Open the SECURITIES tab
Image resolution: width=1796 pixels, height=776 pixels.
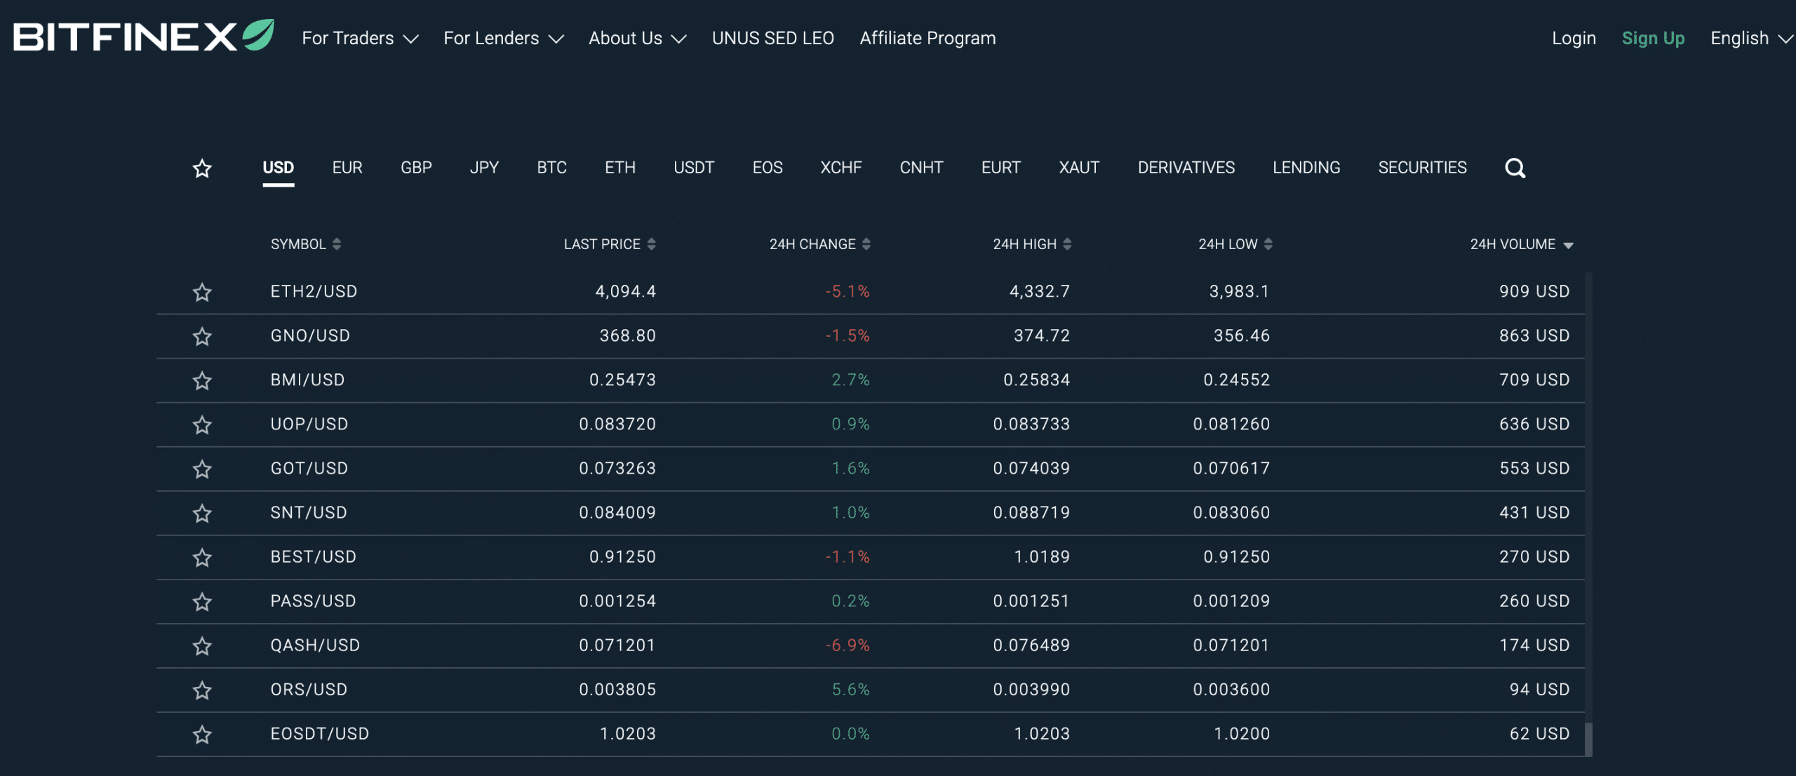click(x=1422, y=168)
